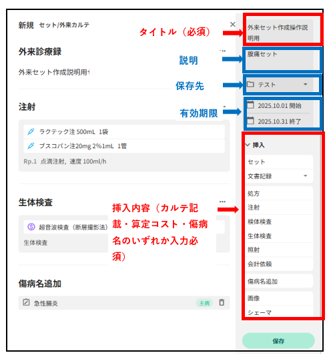Image resolution: width=333 pixels, height=359 pixels.
Task: Open the calendar icon for 2025.10.01 開始
Action: pyautogui.click(x=250, y=105)
